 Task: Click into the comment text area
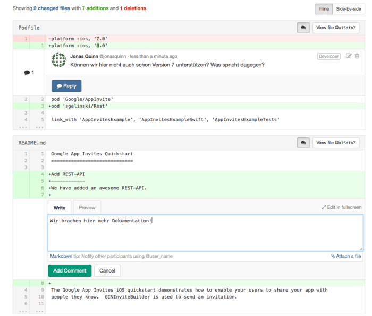[205, 233]
